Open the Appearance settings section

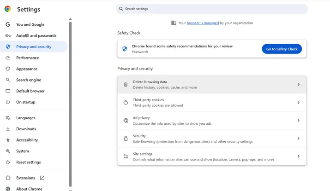click(x=27, y=69)
